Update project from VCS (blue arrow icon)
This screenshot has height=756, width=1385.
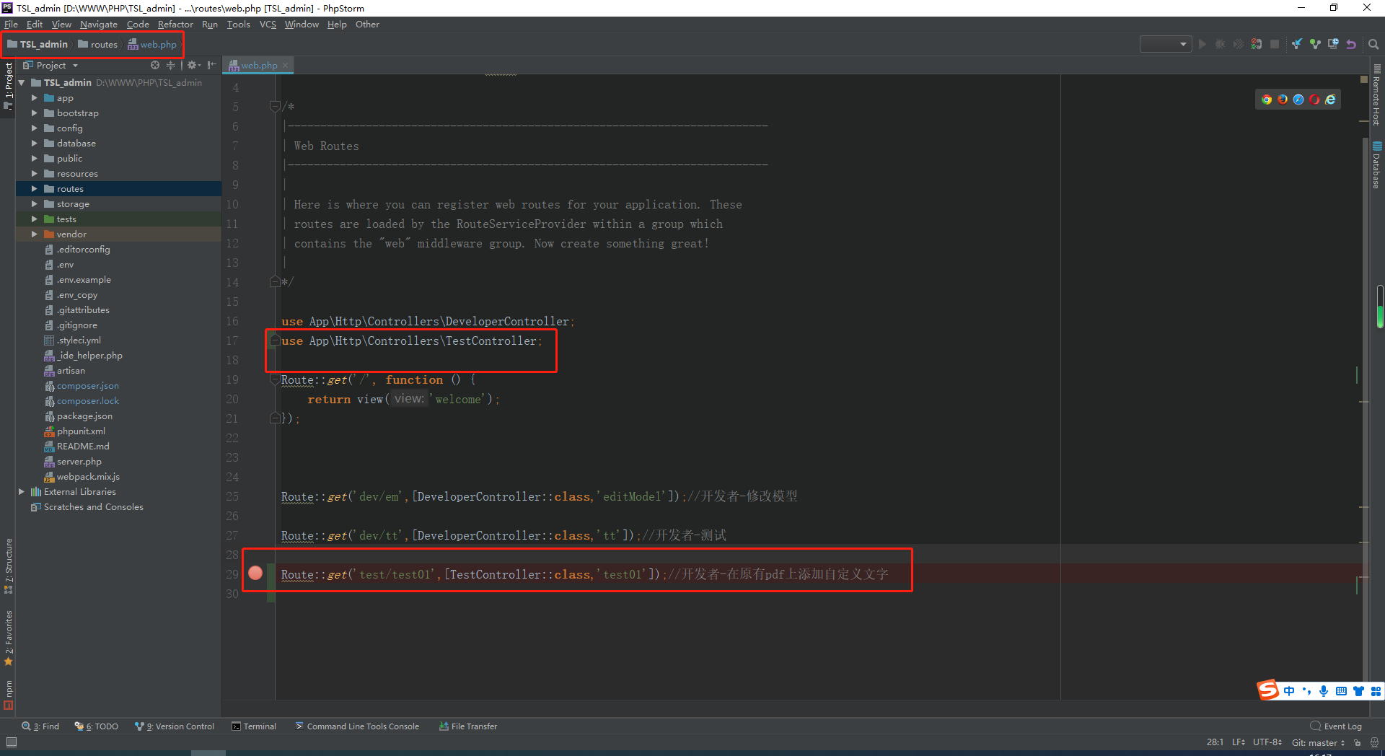click(x=1296, y=44)
